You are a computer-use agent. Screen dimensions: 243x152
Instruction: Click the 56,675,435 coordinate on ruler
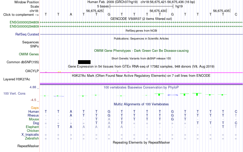pyautogui.click(x=221, y=11)
